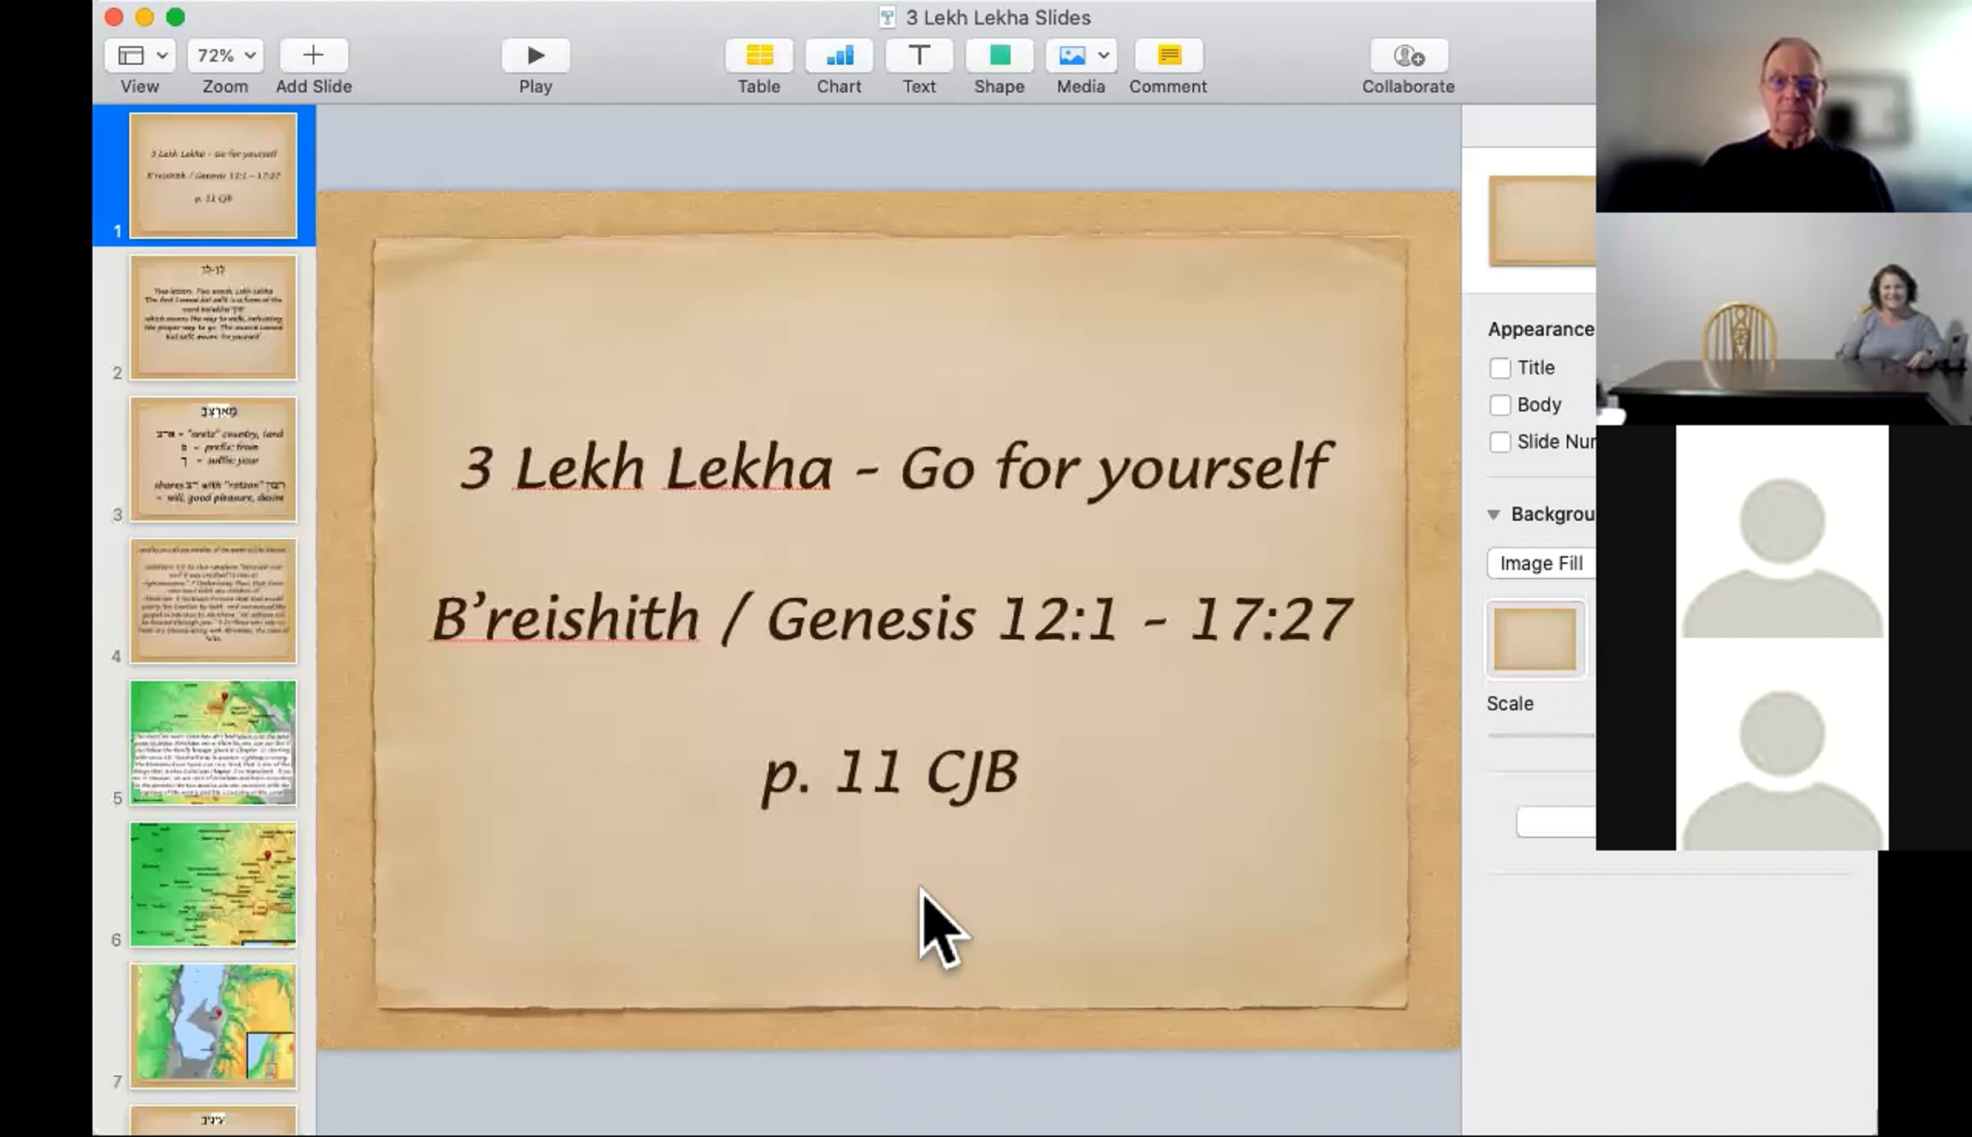1972x1137 pixels.
Task: Open the Media toolbar menu
Action: [1080, 56]
